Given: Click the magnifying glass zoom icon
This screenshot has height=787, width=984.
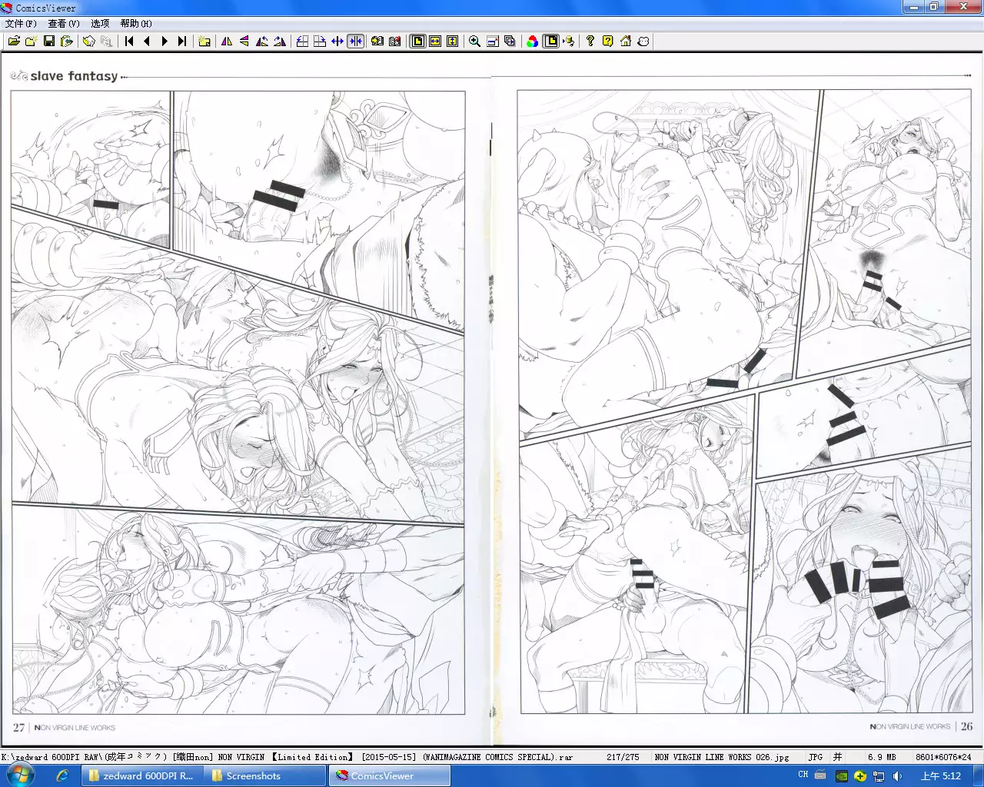Looking at the screenshot, I should click(x=474, y=42).
